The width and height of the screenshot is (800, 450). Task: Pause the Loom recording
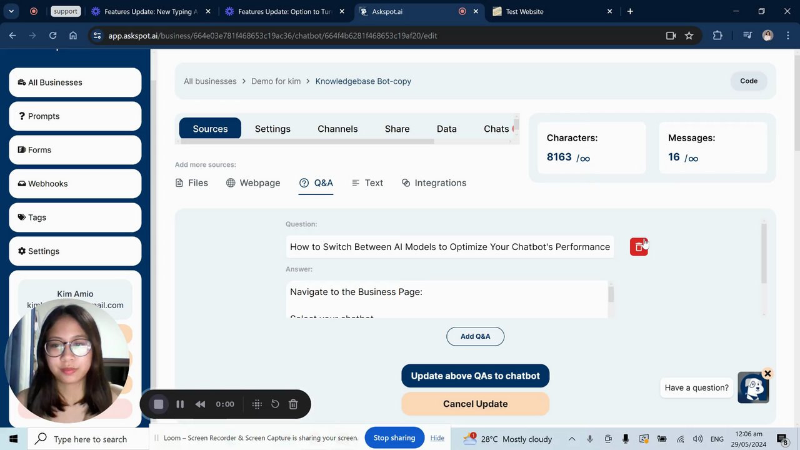(180, 404)
